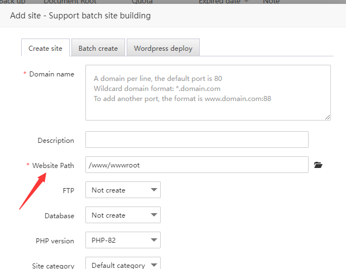This screenshot has width=346, height=269.
Task: Choose a PHP version from dropdown
Action: pos(123,241)
